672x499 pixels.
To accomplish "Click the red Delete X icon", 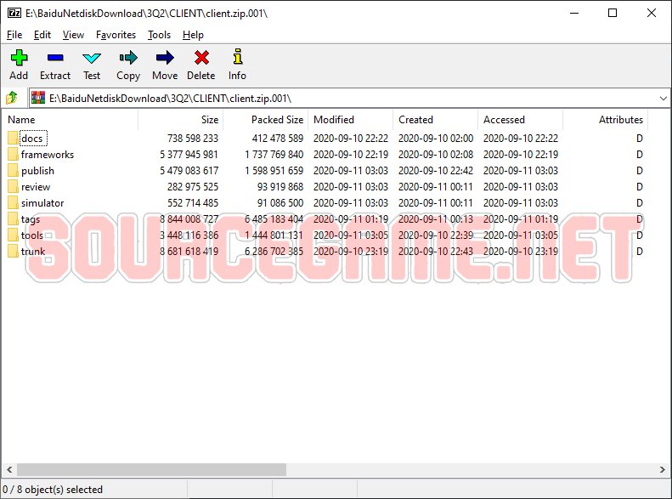I will (201, 58).
